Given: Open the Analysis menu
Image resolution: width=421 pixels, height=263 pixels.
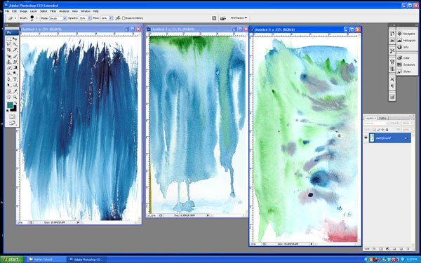Looking at the screenshot, I should coord(64,11).
